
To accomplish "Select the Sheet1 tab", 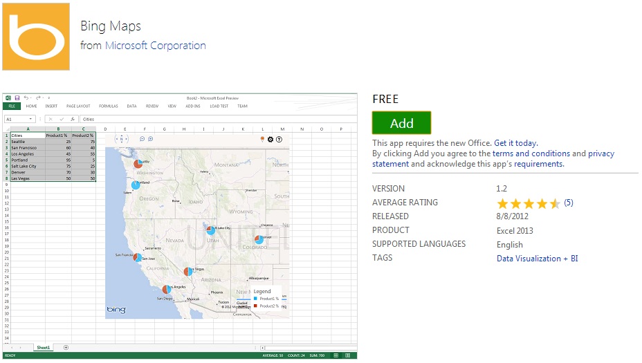I will (44, 348).
